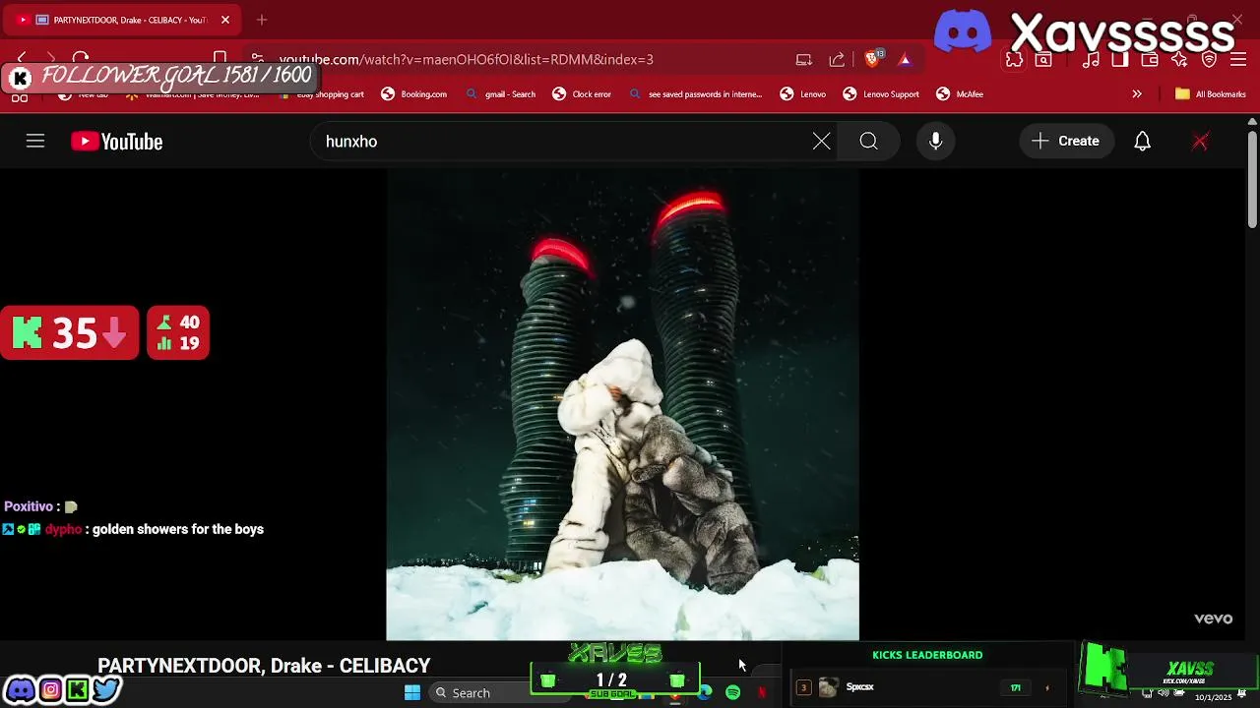Open the Lenovo bookmark
The height and width of the screenshot is (708, 1260).
pos(803,94)
